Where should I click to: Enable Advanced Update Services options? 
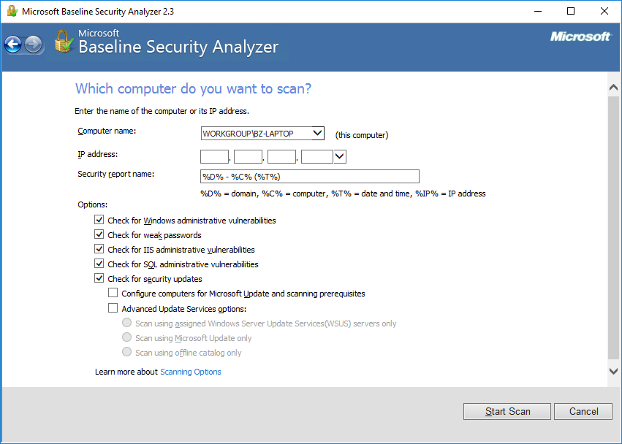113,308
